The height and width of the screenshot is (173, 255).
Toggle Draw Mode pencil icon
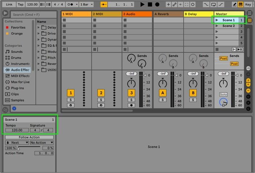point(234,4)
